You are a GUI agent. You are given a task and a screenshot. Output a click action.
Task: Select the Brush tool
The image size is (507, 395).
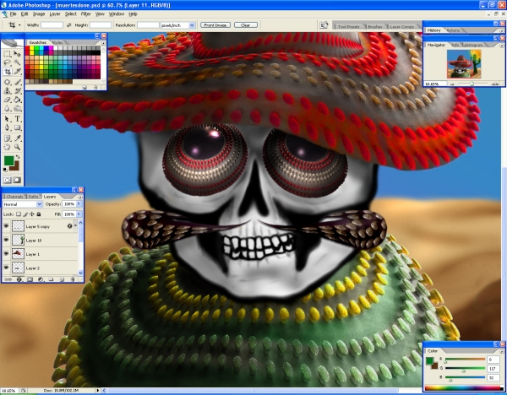point(17,82)
